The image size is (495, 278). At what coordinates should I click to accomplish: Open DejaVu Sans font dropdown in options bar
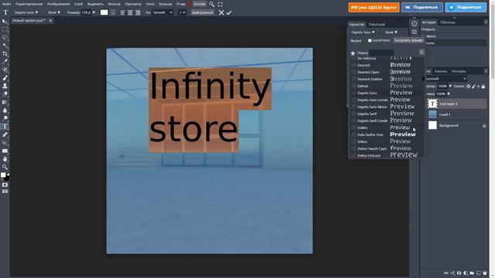point(26,12)
